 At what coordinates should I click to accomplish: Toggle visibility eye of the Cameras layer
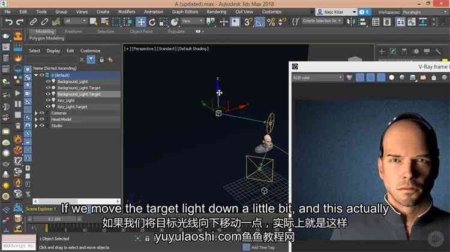42,113
